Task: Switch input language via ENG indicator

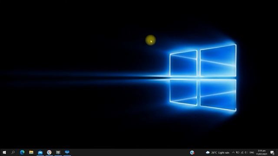Action: pyautogui.click(x=252, y=153)
